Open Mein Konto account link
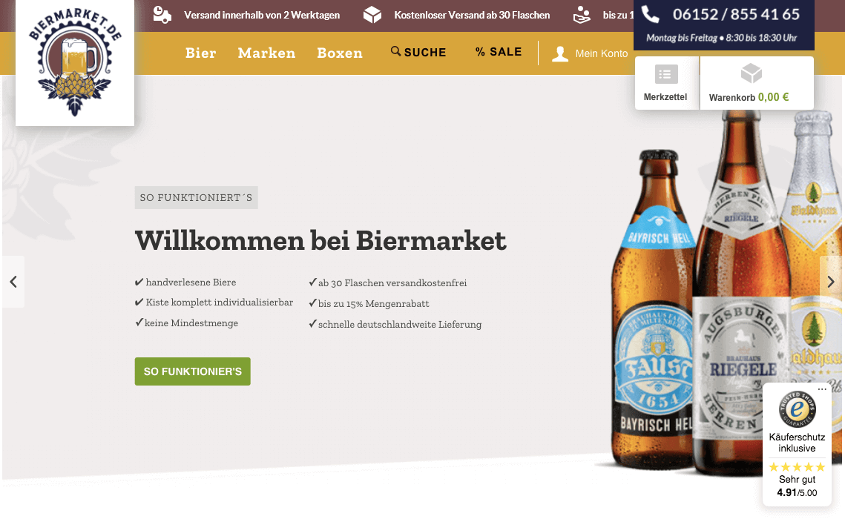The image size is (845, 519). (x=590, y=54)
